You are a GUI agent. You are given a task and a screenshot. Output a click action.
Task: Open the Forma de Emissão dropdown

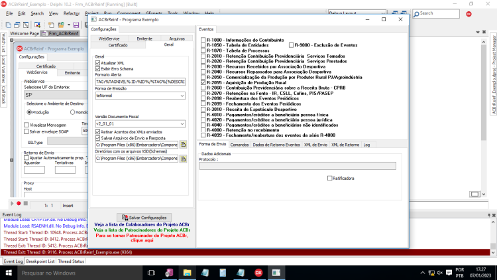tap(182, 96)
